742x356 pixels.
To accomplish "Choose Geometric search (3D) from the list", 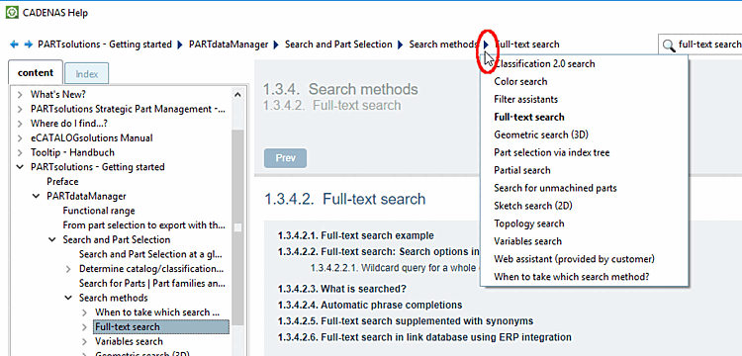I will click(541, 135).
